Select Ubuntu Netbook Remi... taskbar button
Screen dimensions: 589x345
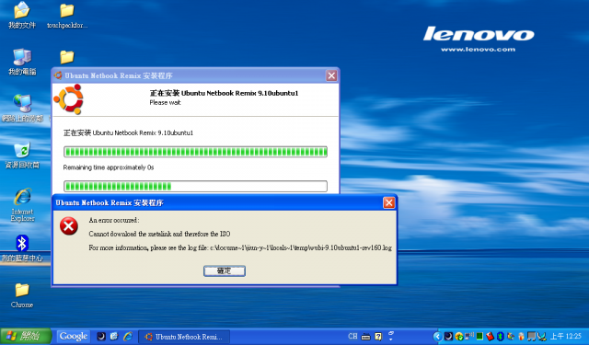(184, 337)
